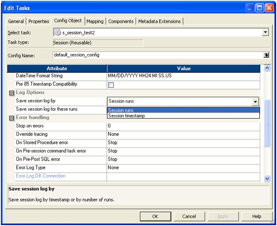Click the scroll up arrow of the attribute grid

pyautogui.click(x=267, y=68)
